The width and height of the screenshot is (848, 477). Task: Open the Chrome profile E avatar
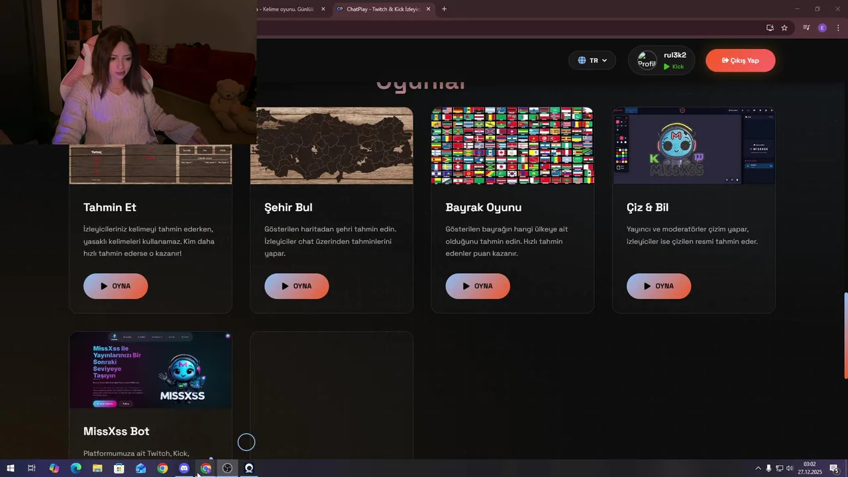click(x=822, y=28)
